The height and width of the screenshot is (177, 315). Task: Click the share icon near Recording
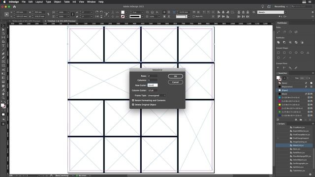pyautogui.click(x=269, y=6)
